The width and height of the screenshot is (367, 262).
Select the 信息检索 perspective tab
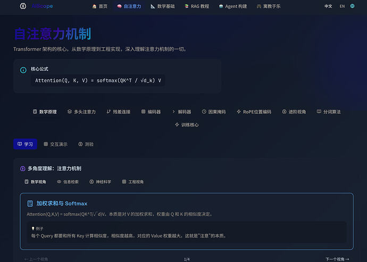pyautogui.click(x=68, y=182)
